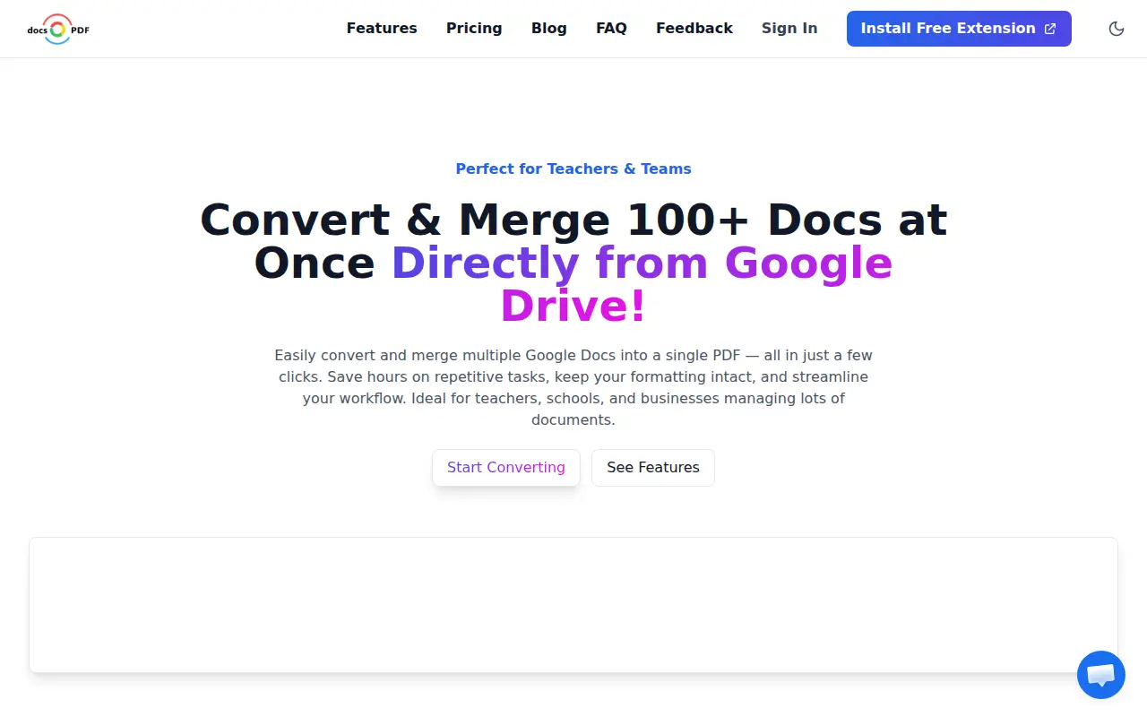Viewport: 1147px width, 717px height.
Task: Open the Feedback page
Action: tap(694, 29)
